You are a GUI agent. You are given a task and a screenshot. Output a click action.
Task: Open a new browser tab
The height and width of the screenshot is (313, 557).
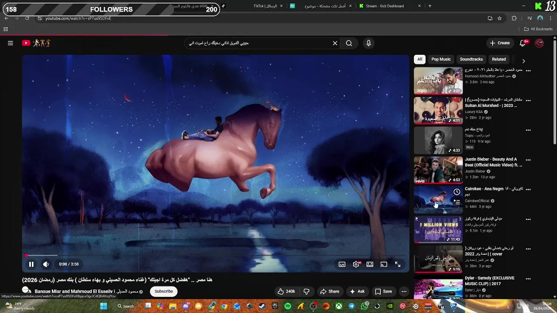(430, 6)
